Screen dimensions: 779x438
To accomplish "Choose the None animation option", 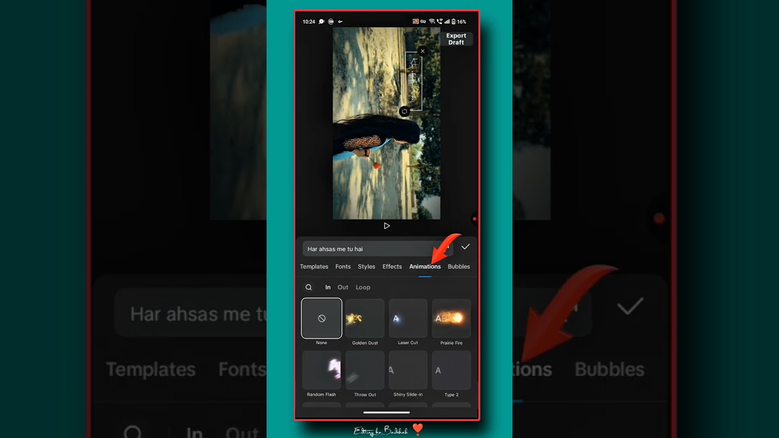I will tap(321, 318).
